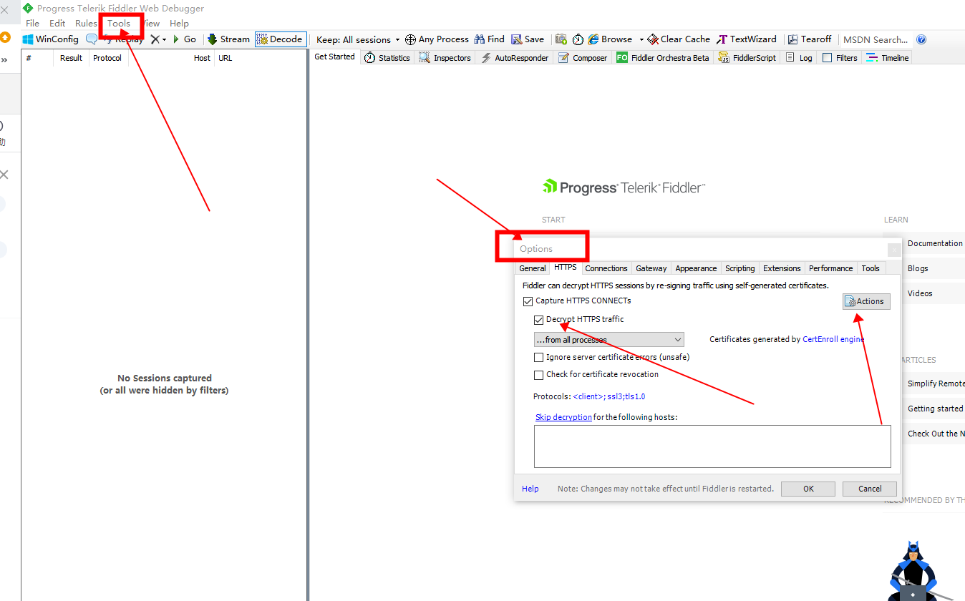Open the Log tab
The image size is (965, 601).
tap(799, 58)
